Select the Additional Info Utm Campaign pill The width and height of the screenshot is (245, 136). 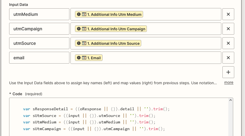[x=111, y=29]
